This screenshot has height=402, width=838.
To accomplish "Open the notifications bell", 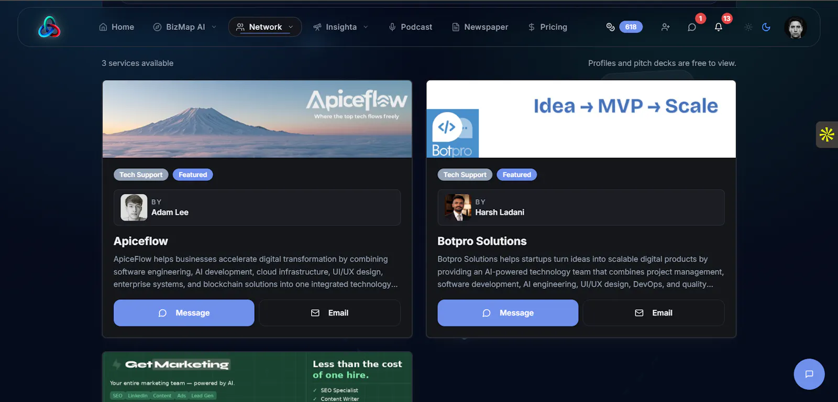I will point(719,27).
